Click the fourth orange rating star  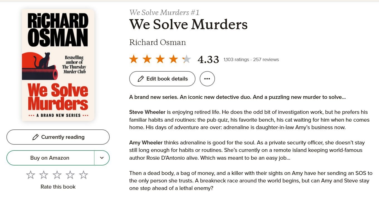[x=174, y=59]
